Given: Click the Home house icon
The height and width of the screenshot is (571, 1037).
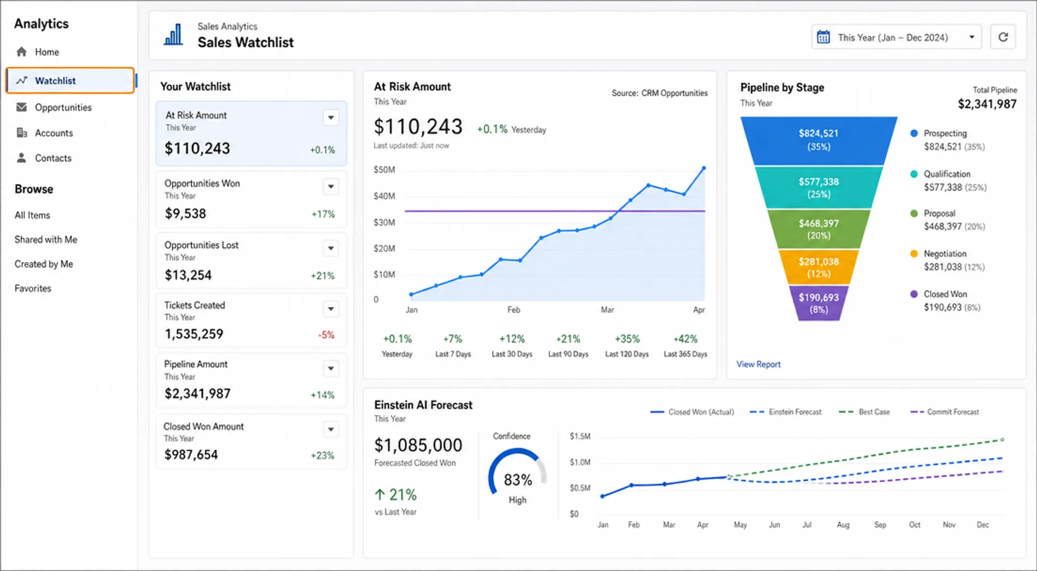Looking at the screenshot, I should point(22,52).
